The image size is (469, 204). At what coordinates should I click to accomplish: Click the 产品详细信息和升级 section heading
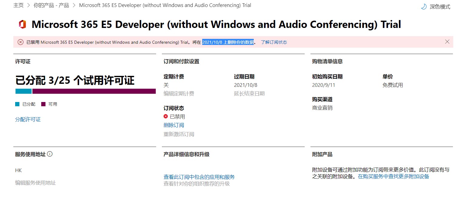[x=186, y=154]
